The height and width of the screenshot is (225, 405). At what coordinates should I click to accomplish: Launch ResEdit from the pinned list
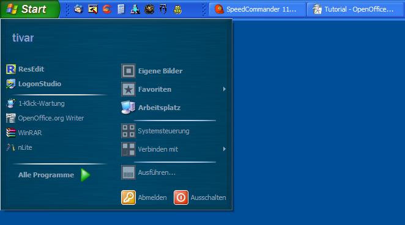click(31, 69)
